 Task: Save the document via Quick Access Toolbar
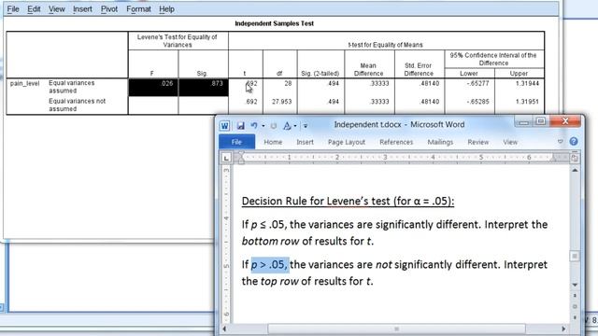pyautogui.click(x=241, y=125)
